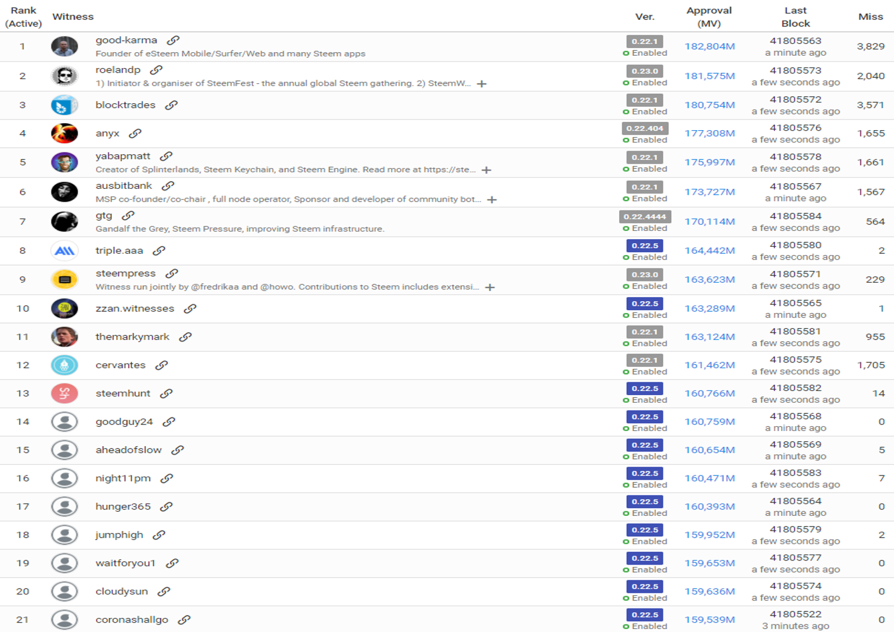Open the link icon beside ausbitbank
The image size is (894, 632).
click(x=168, y=185)
